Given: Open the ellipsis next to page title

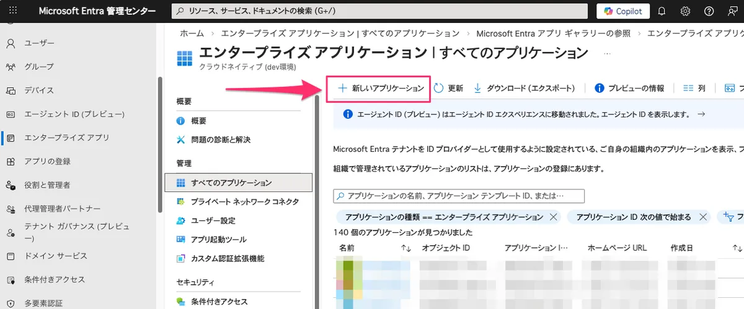Looking at the screenshot, I should point(608,53).
